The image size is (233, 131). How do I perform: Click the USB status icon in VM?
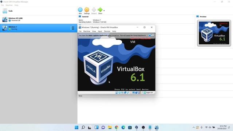click(x=128, y=92)
